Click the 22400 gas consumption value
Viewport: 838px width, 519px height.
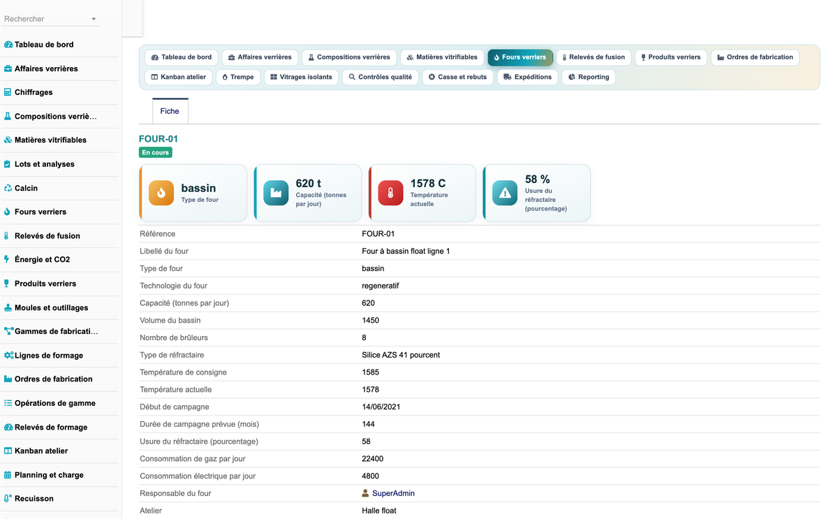(x=373, y=459)
